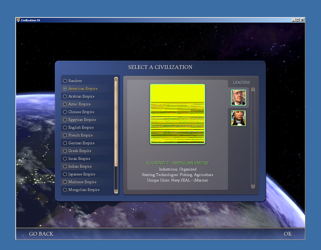Select the Roosevelt leader portrait
Screen dimensions: 321x250
click(238, 98)
